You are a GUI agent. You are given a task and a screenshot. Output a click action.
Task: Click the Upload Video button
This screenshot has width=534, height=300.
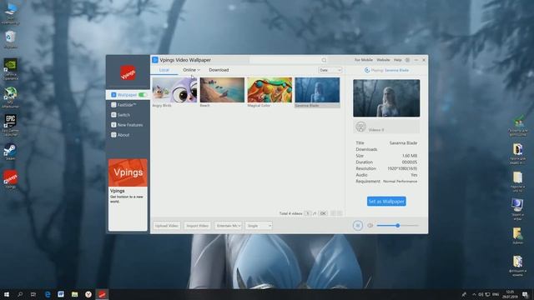tap(167, 226)
